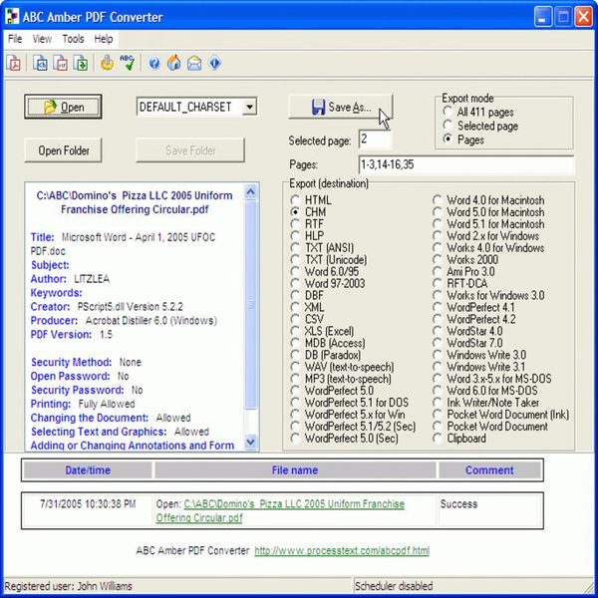The height and width of the screenshot is (598, 598).
Task: Click the Open Folder button
Action: (64, 150)
